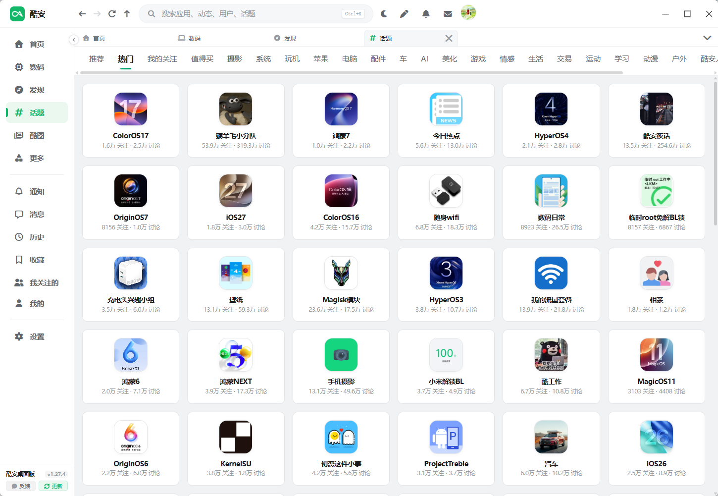Screen dimensions: 718x496
Task: Open 首页 in the left sidebar
Action: 37,44
